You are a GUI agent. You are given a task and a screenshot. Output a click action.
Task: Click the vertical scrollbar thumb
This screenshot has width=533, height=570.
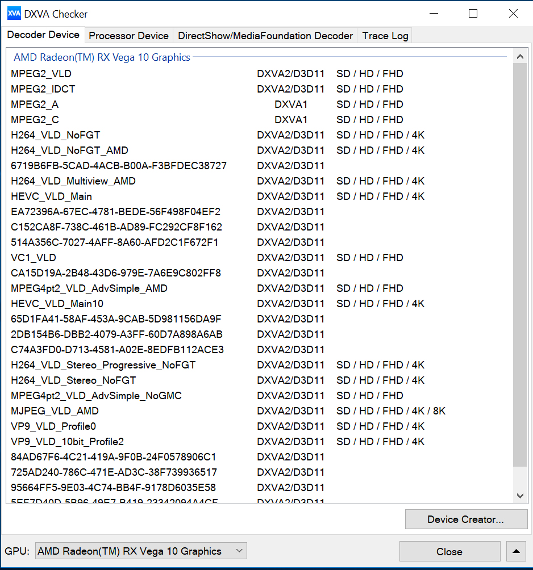pos(520,265)
